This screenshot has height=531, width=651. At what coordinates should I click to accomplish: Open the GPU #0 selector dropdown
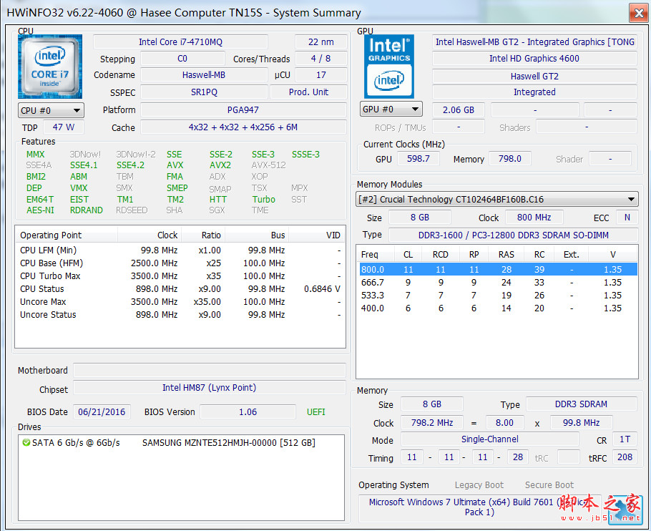[391, 109]
